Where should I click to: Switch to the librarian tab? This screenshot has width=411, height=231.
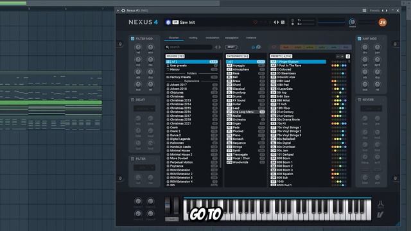[x=174, y=38]
